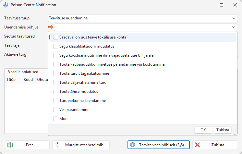The image size is (242, 154).
Task: Click the 'Seotud teavitused' label
Action: coord(19,36)
